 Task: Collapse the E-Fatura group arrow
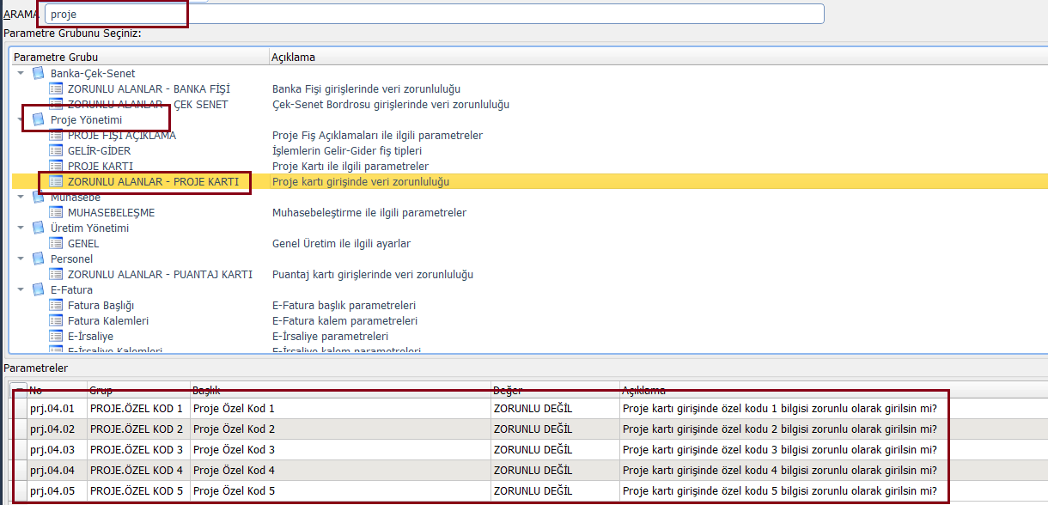coord(21,289)
